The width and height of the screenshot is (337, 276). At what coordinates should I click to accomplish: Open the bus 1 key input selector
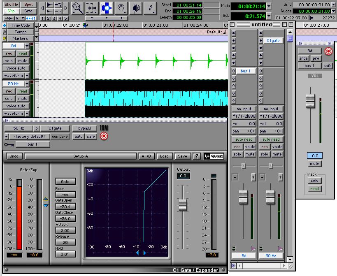33,144
